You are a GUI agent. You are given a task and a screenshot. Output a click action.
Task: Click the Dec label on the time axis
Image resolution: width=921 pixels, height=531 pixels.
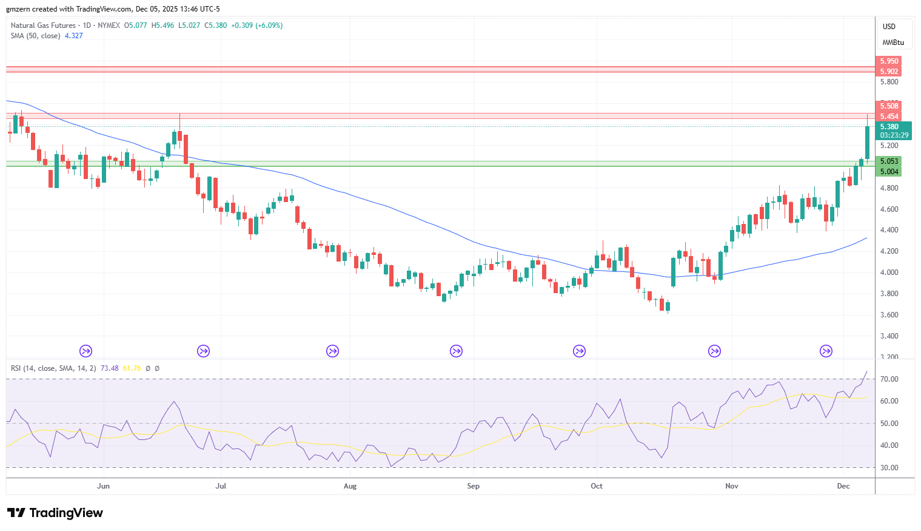click(x=843, y=486)
